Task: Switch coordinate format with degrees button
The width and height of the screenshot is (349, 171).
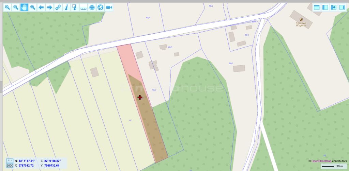Action: pos(10,160)
